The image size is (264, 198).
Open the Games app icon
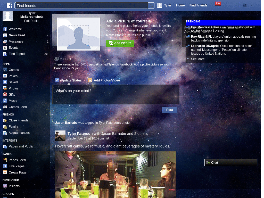(5, 70)
